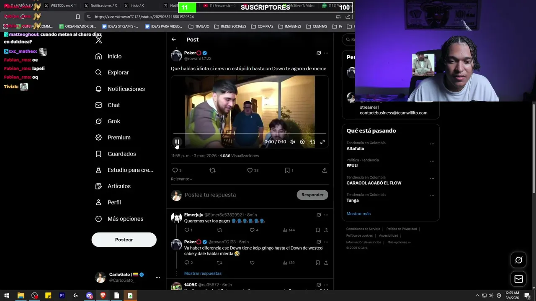Open Premium in the sidebar
This screenshot has height=301, width=536.
[113, 137]
